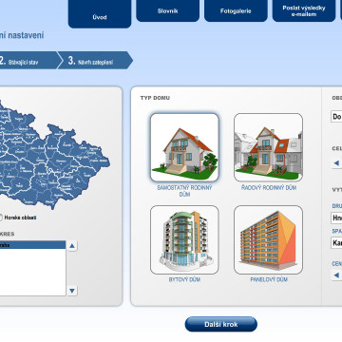Click the left arrow under the CEL label
The width and height of the screenshot is (342, 342).
click(336, 163)
